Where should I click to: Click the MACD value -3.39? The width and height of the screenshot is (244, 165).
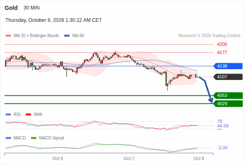pos(222,148)
